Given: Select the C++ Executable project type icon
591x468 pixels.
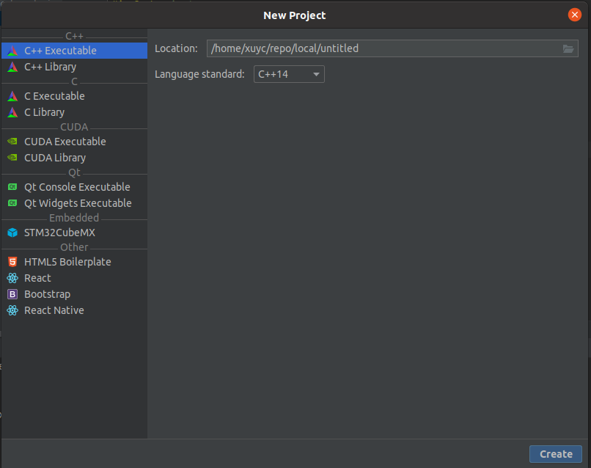Looking at the screenshot, I should point(12,50).
